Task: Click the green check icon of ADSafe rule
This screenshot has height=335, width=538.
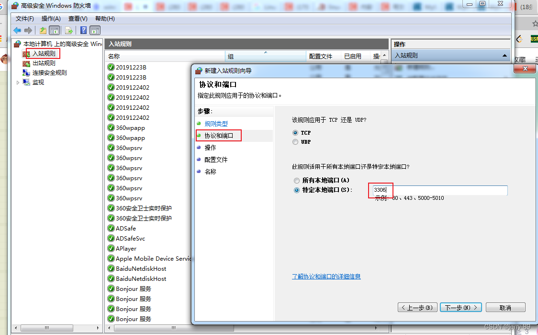Action: tap(111, 228)
